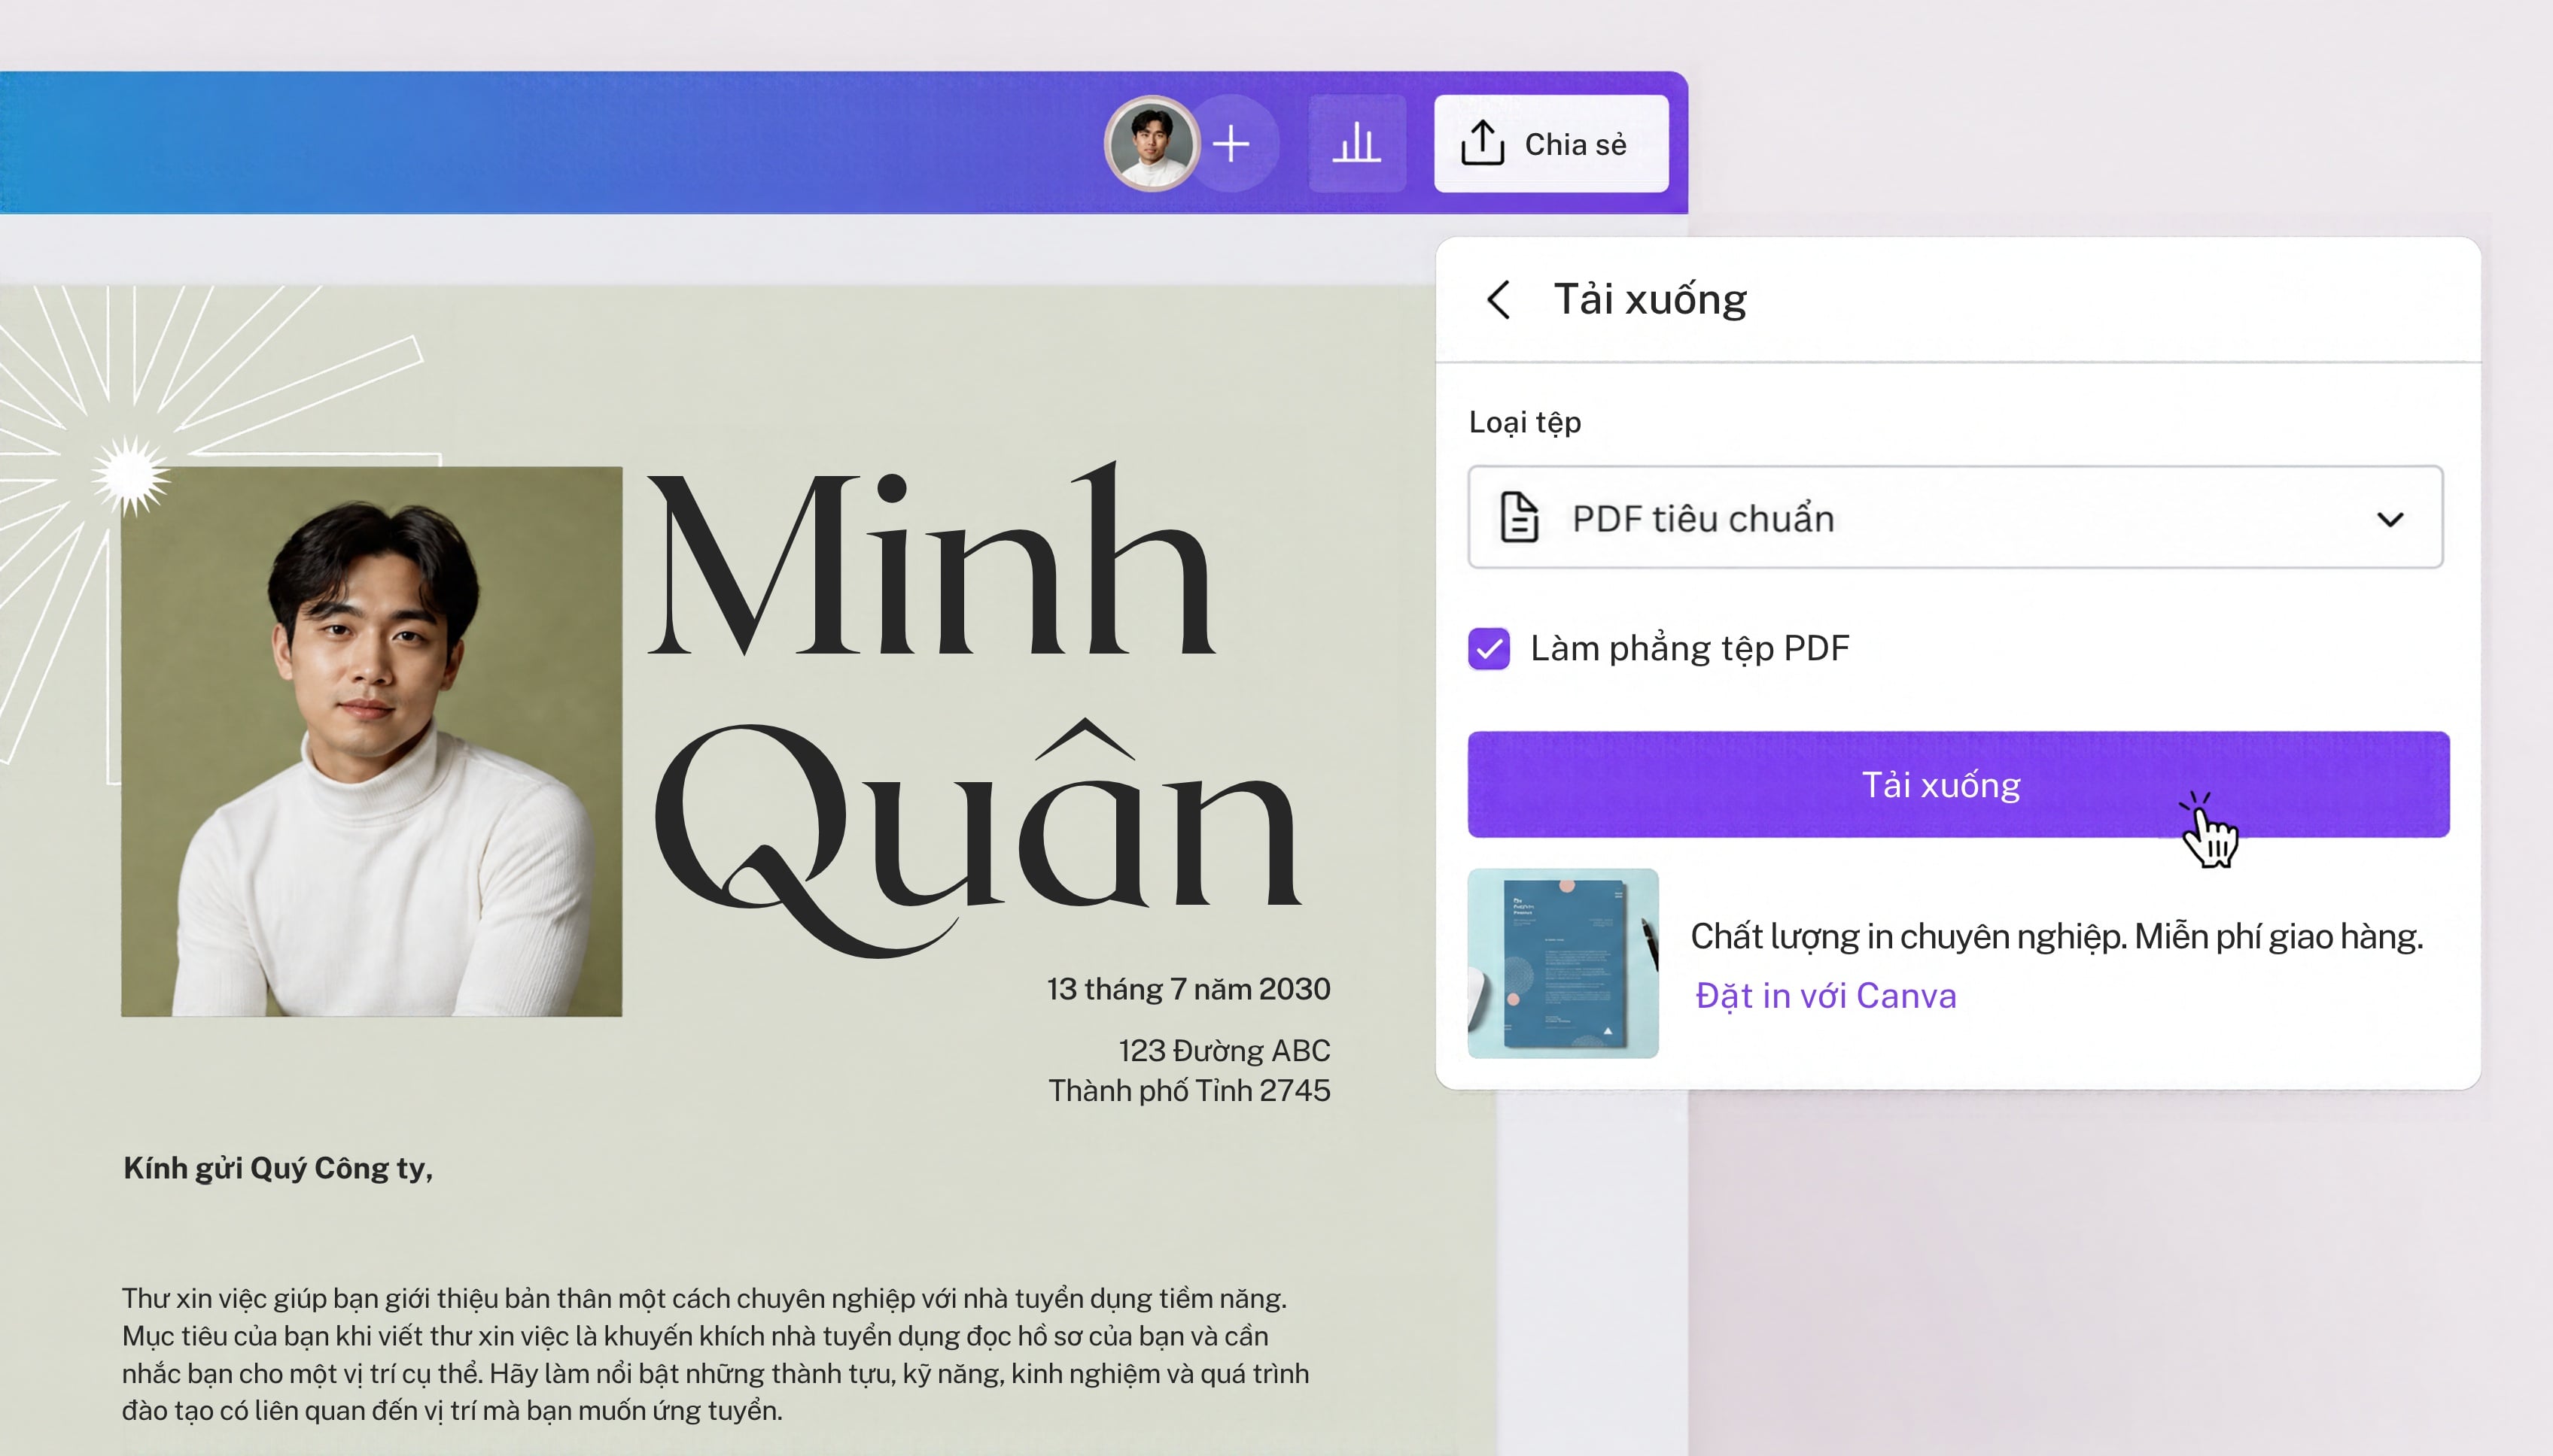The width and height of the screenshot is (2553, 1456).
Task: Click the Thành phố Tỉnh 2745 line
Action: point(1189,1090)
